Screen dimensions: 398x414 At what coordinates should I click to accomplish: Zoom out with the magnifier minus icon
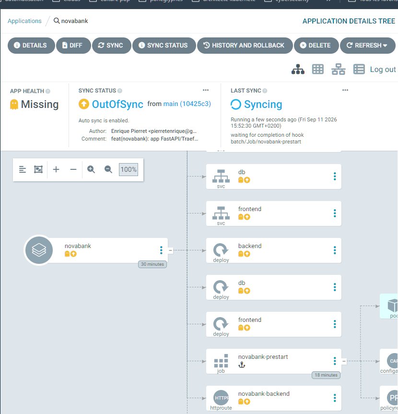(x=108, y=169)
